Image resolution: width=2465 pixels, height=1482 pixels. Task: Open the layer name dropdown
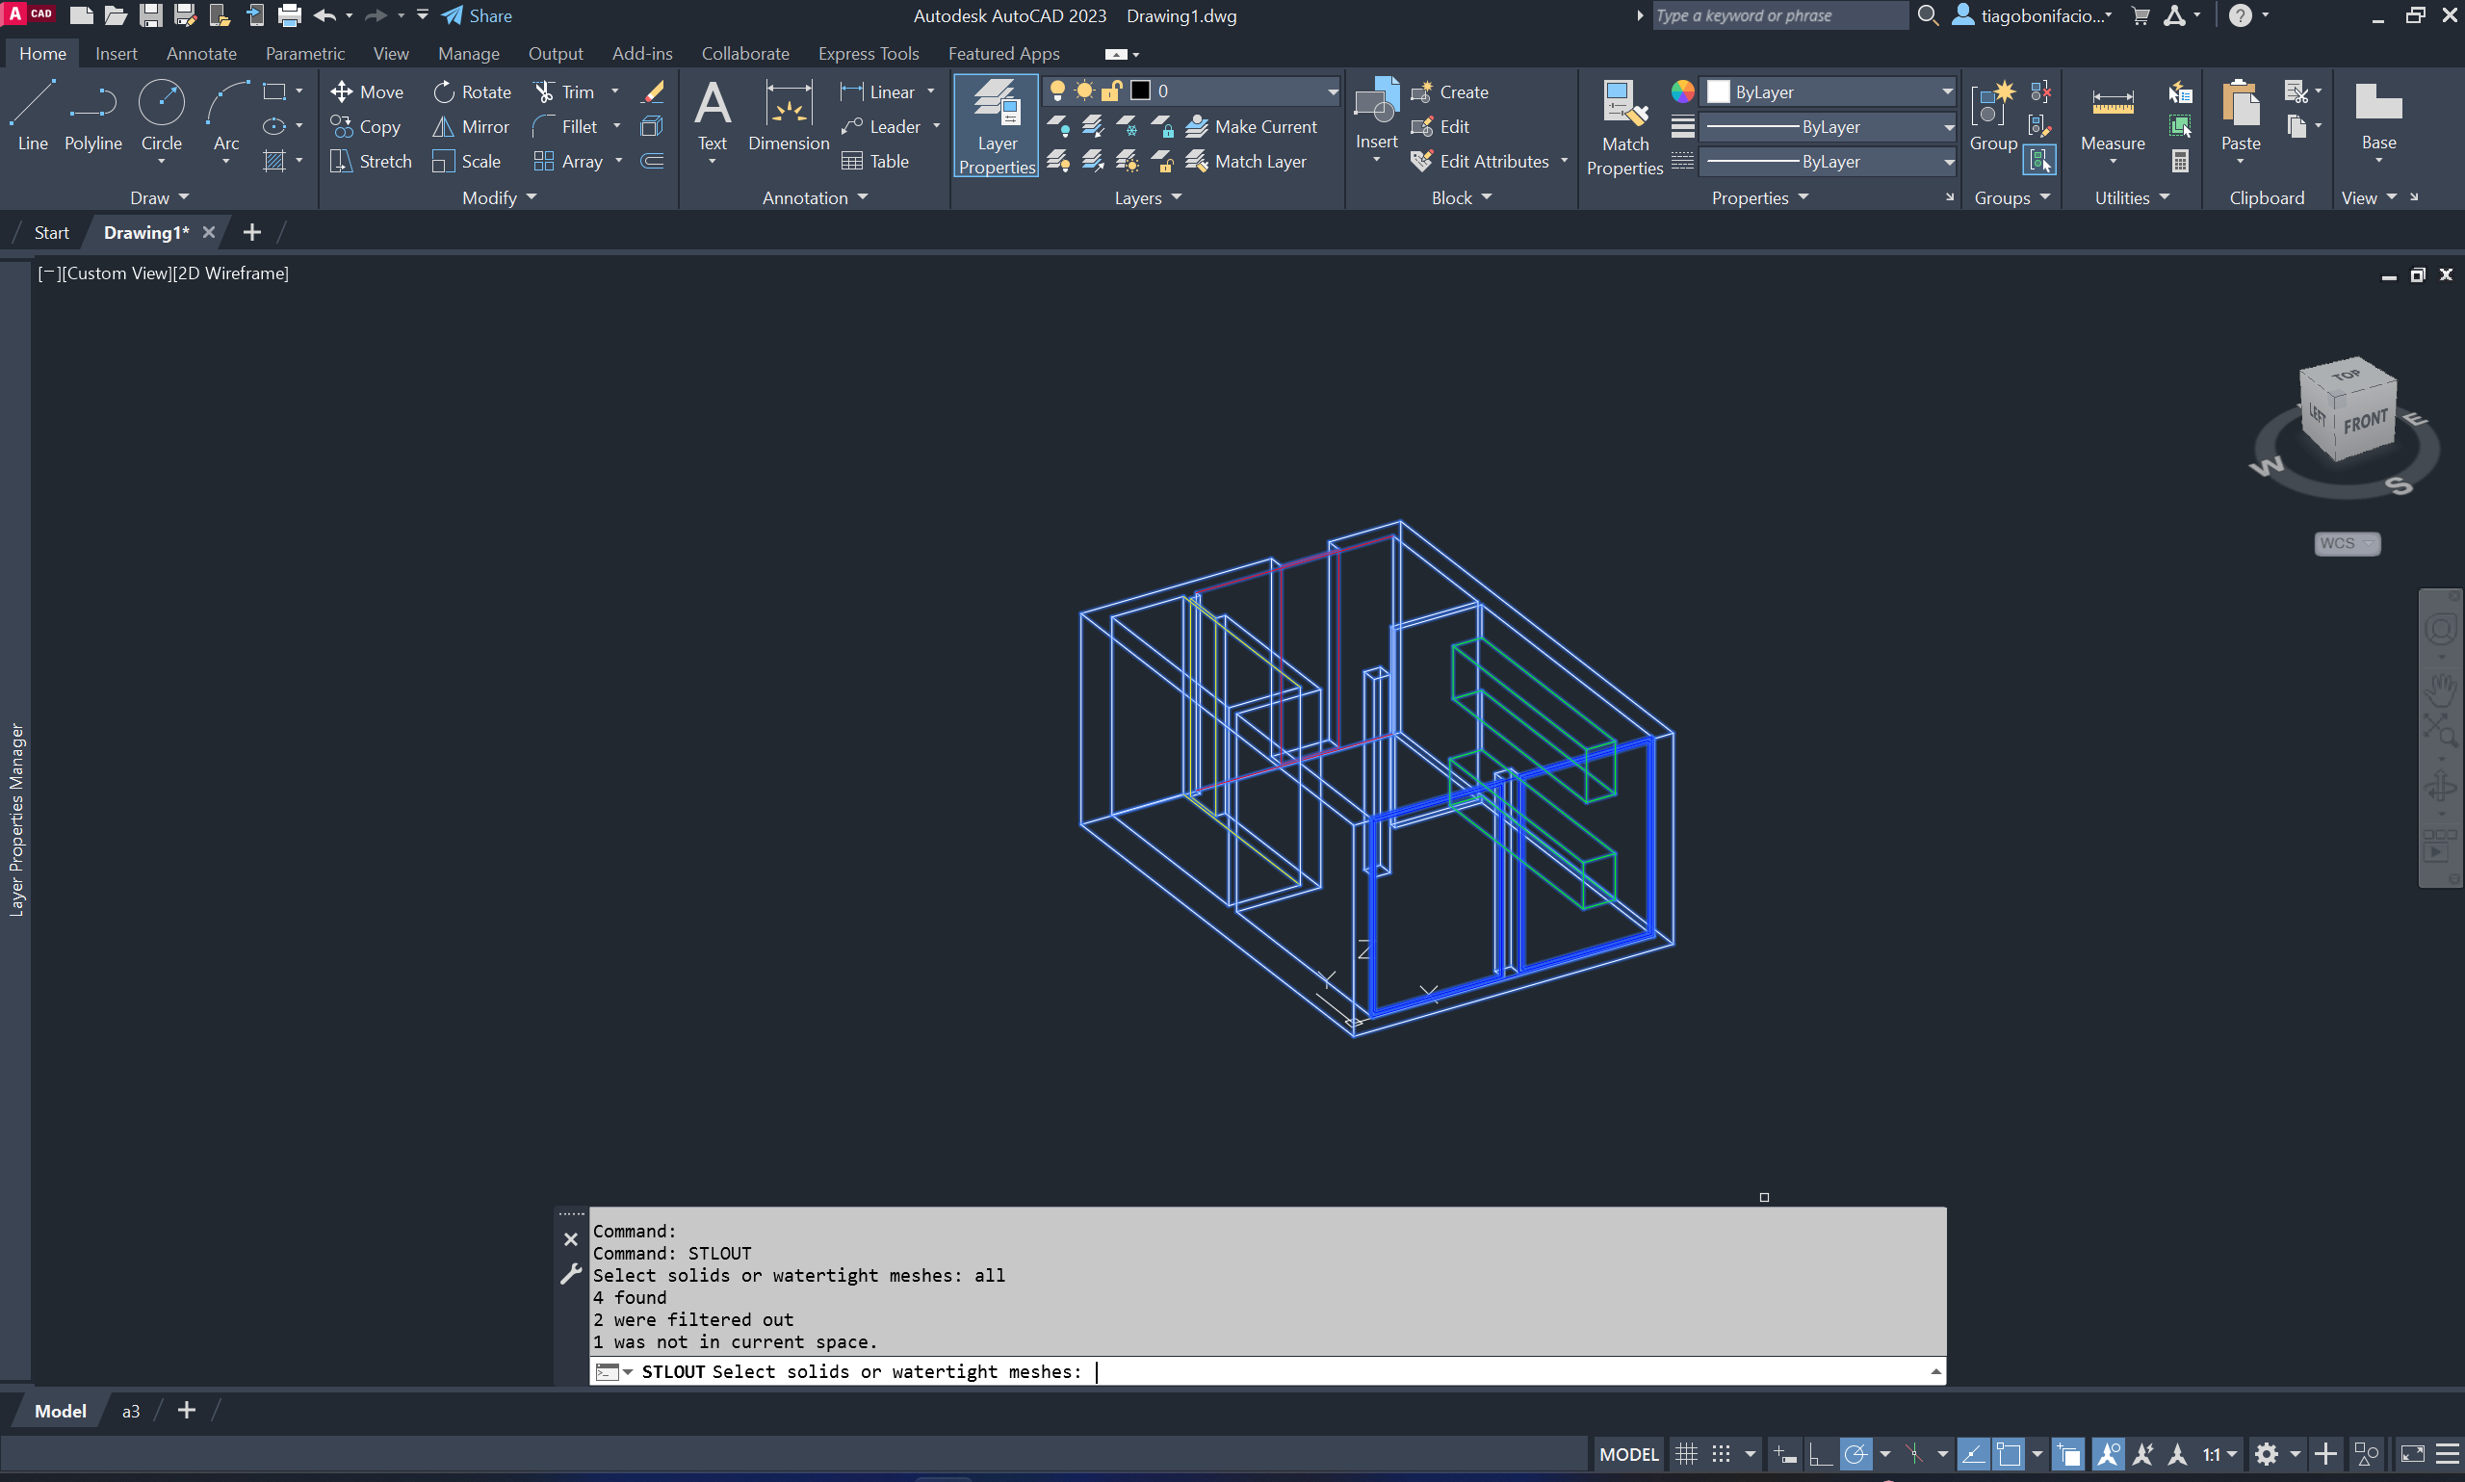pyautogui.click(x=1331, y=91)
